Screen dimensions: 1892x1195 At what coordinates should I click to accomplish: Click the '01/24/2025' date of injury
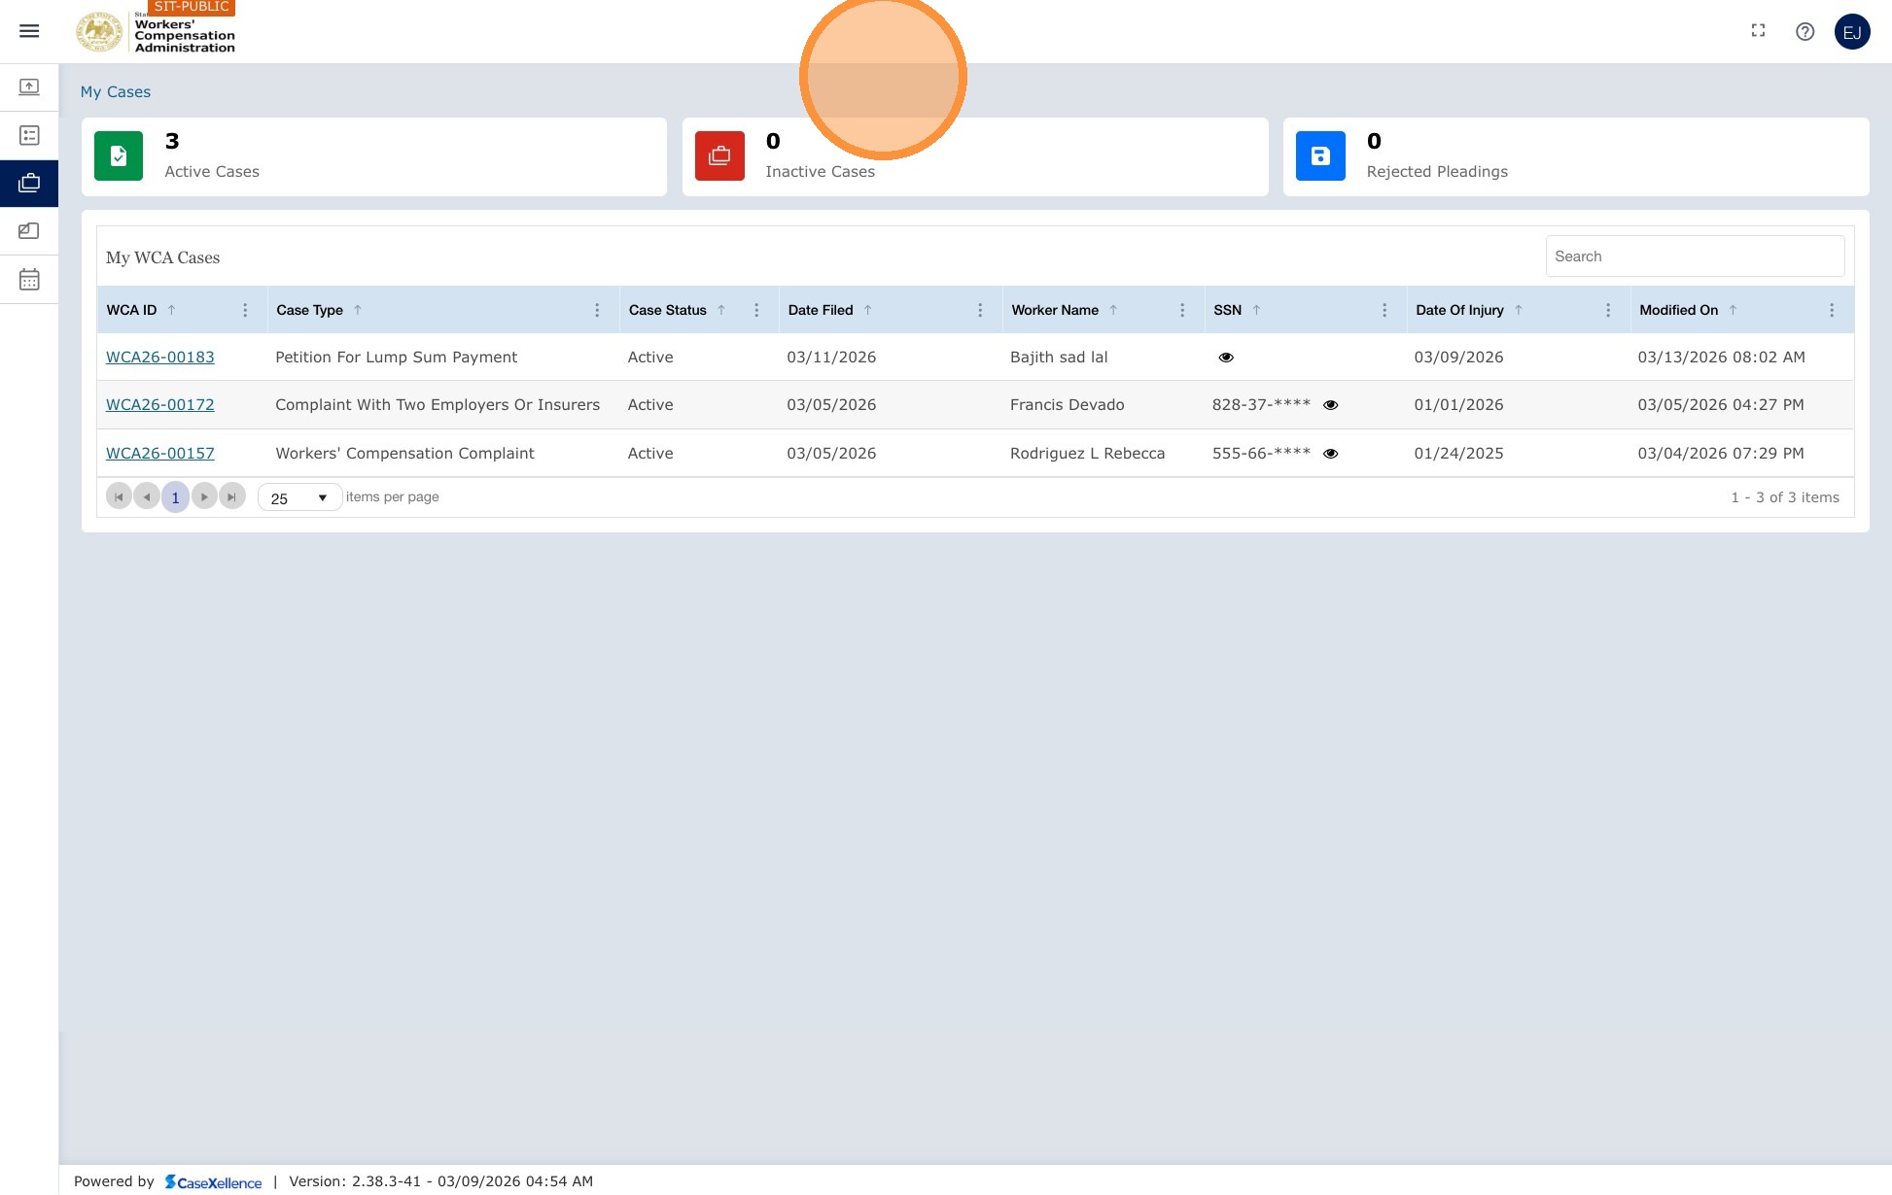(1458, 454)
